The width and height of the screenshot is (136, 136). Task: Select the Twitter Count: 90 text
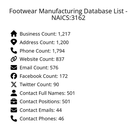[x=39, y=84]
